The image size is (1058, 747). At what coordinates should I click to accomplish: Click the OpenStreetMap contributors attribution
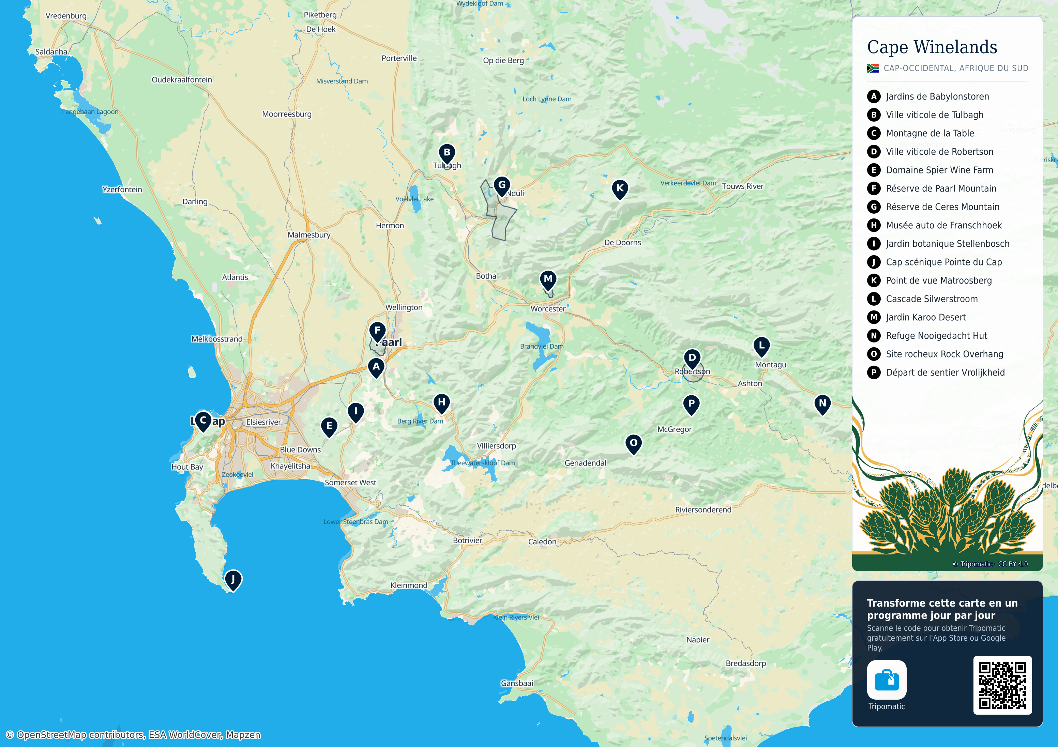point(133,734)
